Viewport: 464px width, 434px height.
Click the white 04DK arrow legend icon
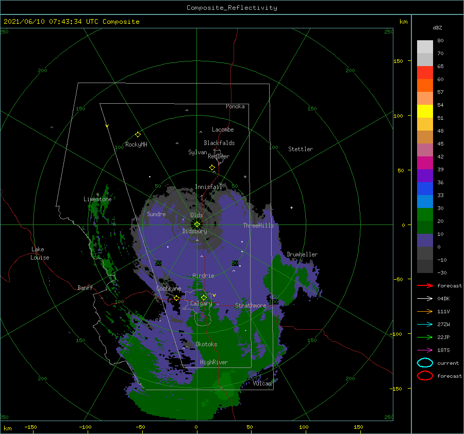point(425,299)
